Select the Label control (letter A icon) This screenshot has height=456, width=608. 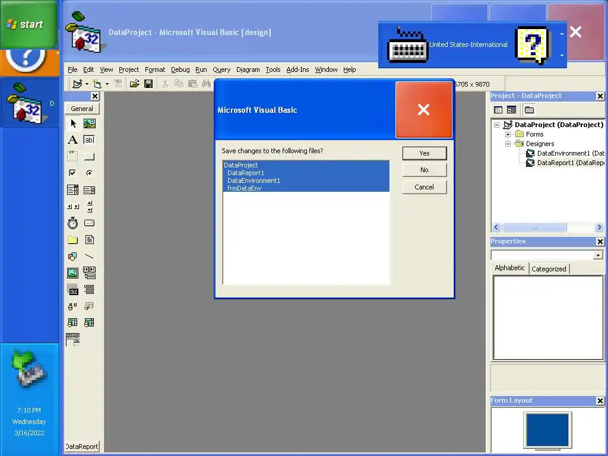click(x=73, y=140)
